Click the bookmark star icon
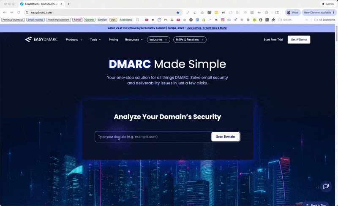Screen dimensions: 338x206 click(x=178, y=13)
